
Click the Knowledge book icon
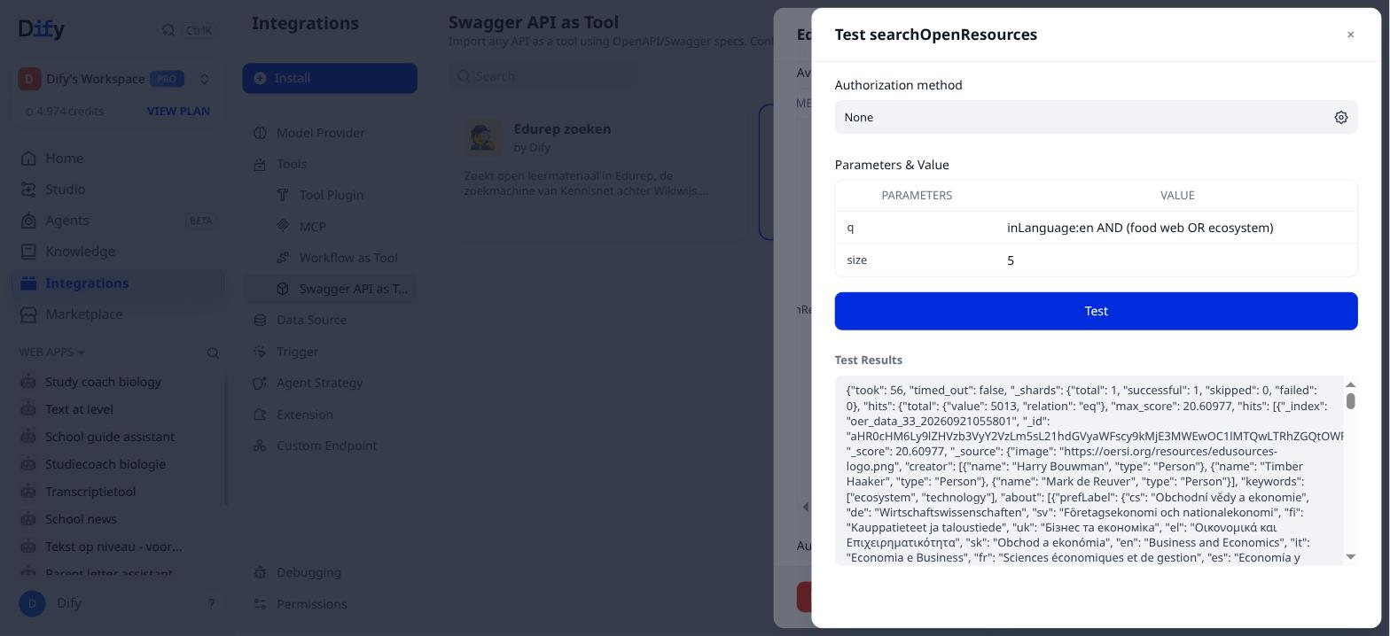(x=28, y=252)
